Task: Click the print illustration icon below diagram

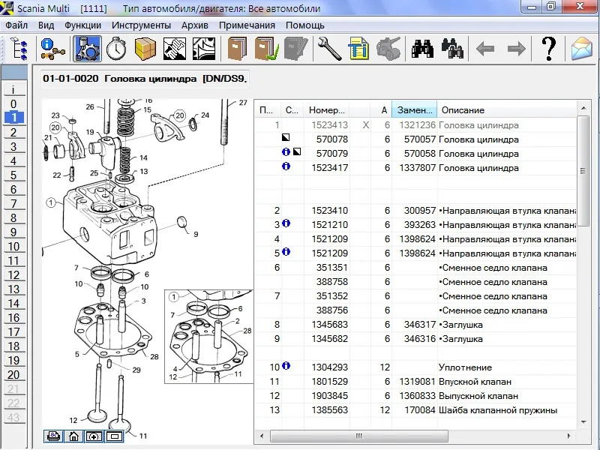Action: [53, 436]
